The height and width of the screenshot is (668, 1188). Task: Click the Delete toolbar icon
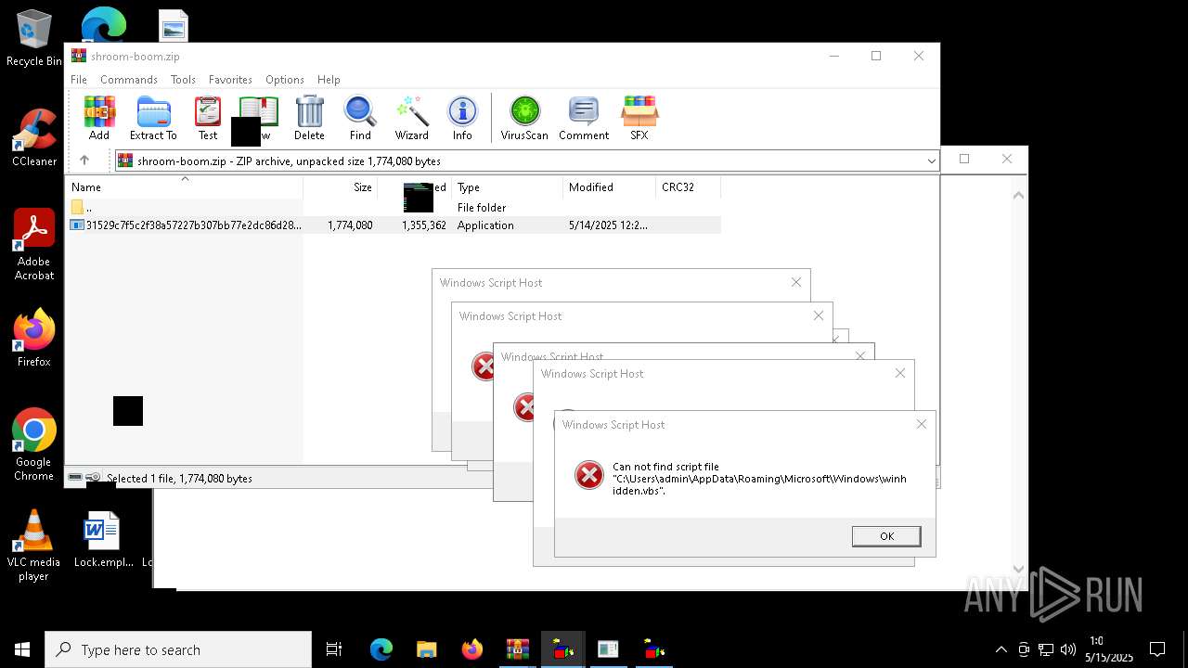pyautogui.click(x=309, y=118)
